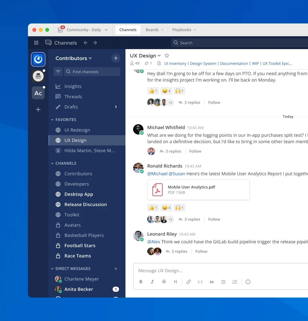Collapse the DIRECT MESSAGES category
This screenshot has height=321, width=308.
click(x=71, y=269)
